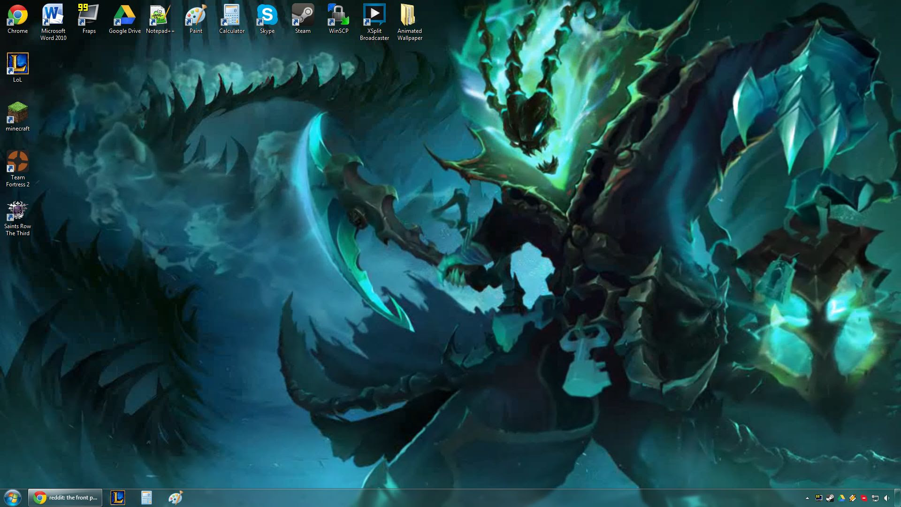Screen dimensions: 901x507
Task: Click the Steam tray icon
Action: pyautogui.click(x=830, y=498)
